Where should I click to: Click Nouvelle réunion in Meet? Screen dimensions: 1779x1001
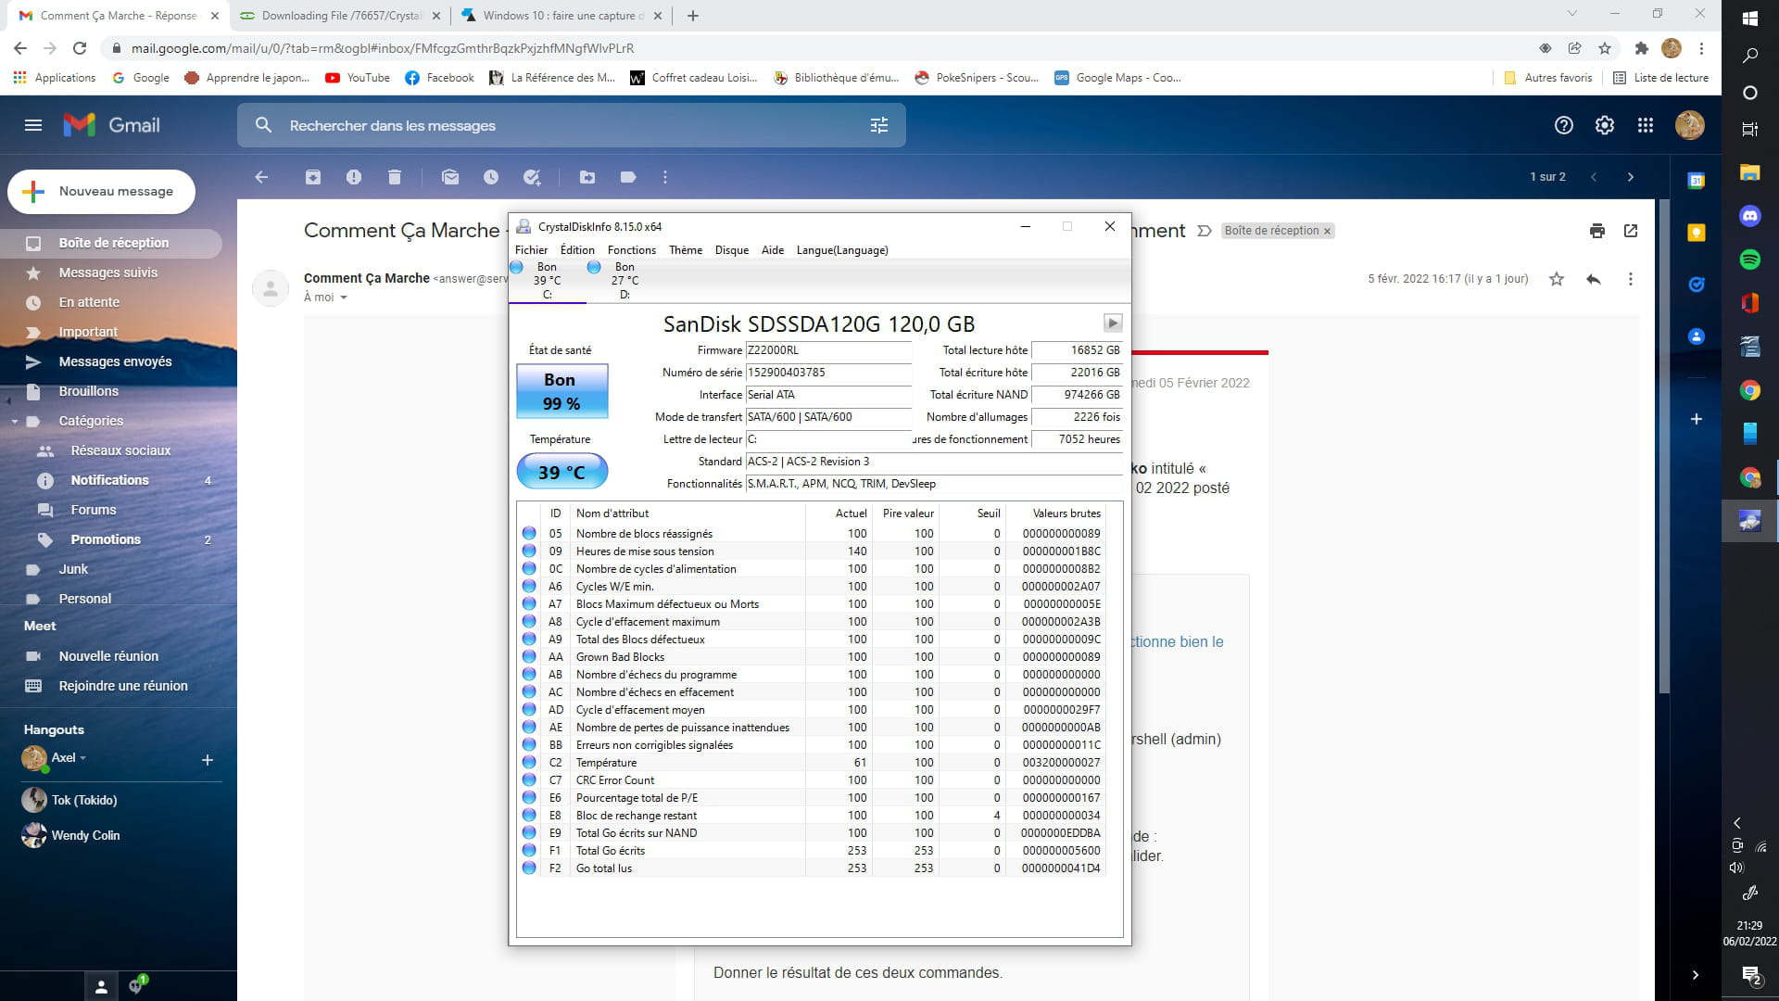tap(111, 656)
